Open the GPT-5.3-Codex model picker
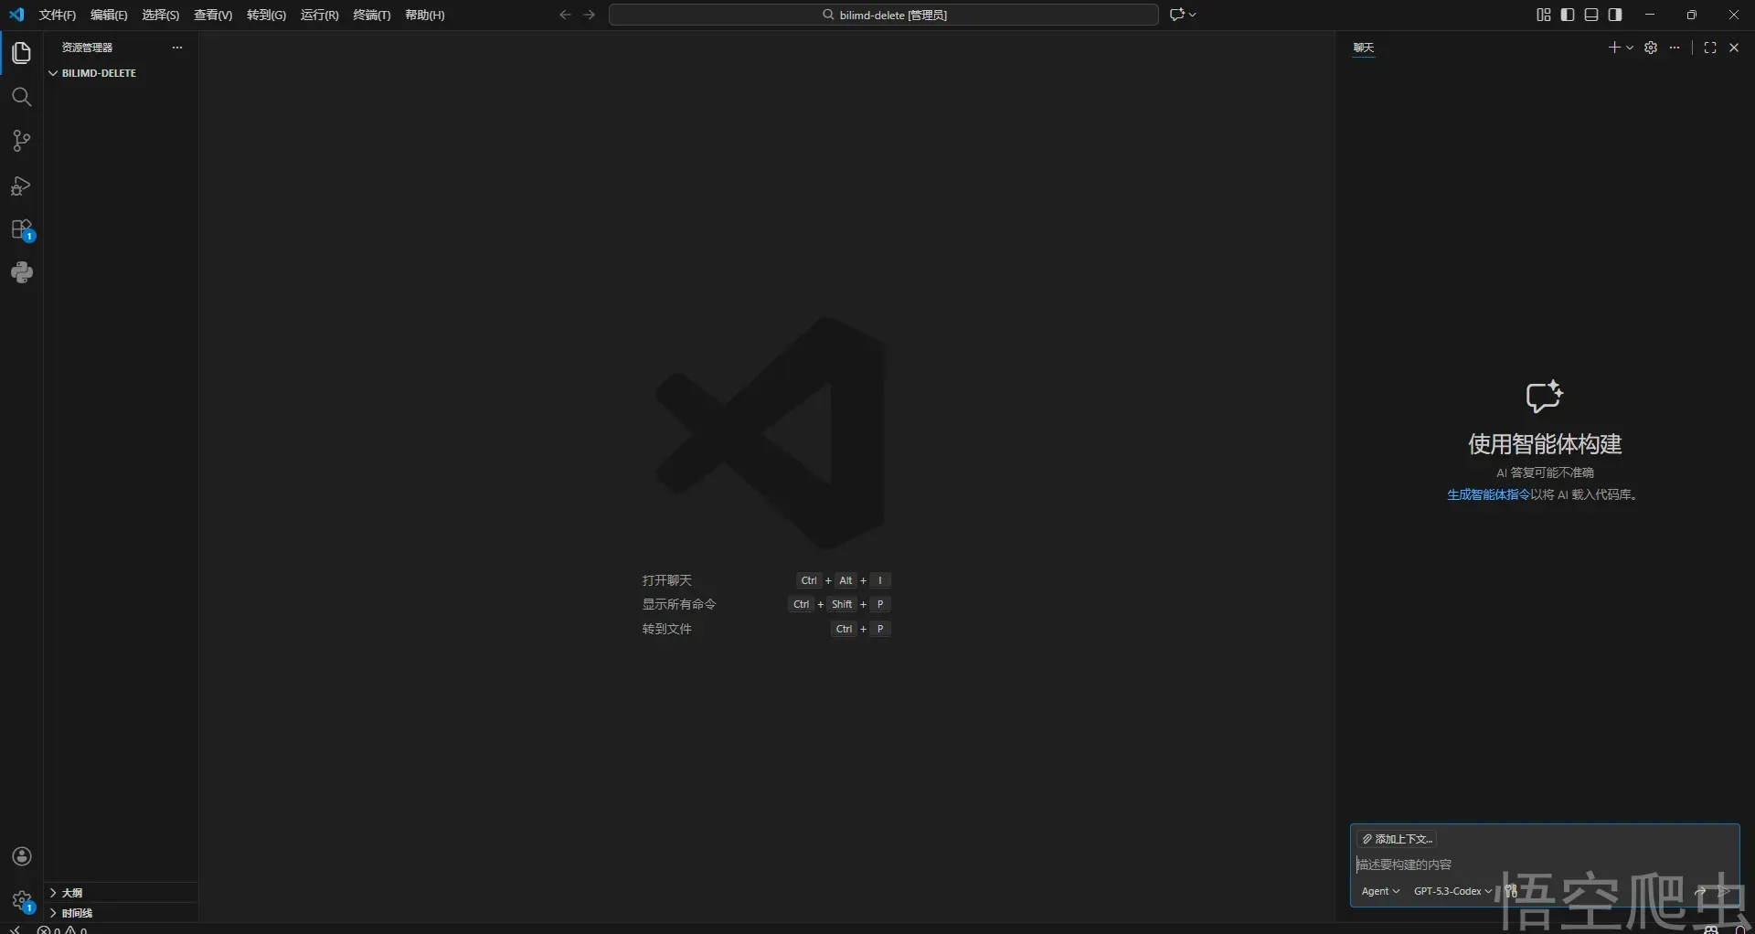Image resolution: width=1755 pixels, height=934 pixels. tap(1452, 891)
